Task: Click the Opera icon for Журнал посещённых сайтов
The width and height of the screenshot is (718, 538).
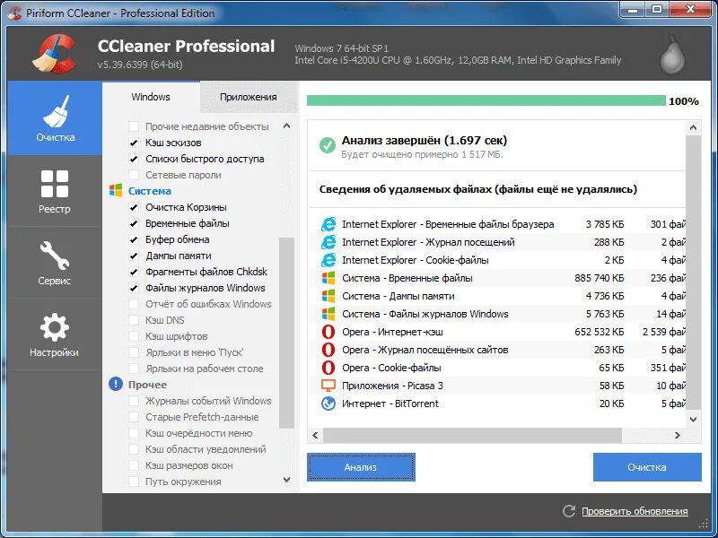Action: coord(328,350)
